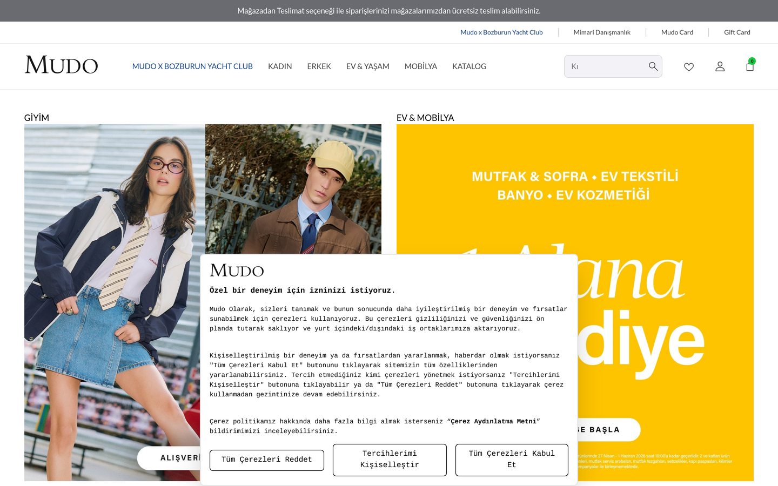Screen dimensions: 778x486
Task: Click Tercihlerimi Kişiselleştir button
Action: (390, 460)
